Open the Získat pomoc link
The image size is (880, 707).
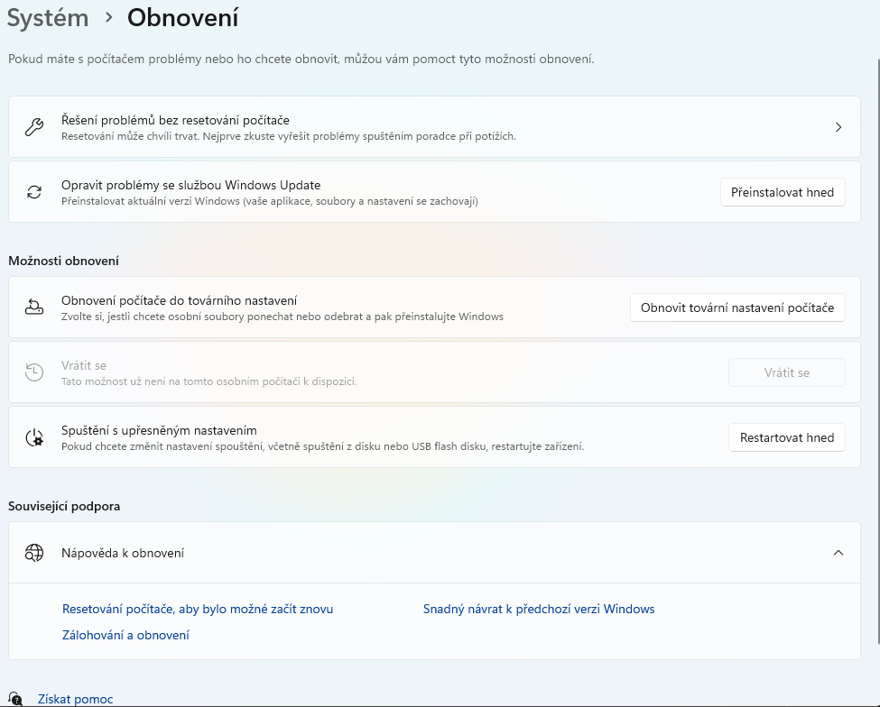click(75, 699)
